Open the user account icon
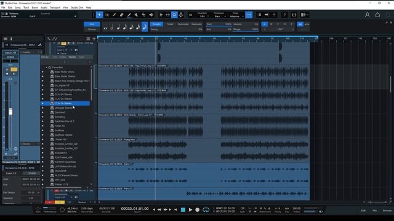Image resolution: width=394 pixels, height=221 pixels. (x=367, y=15)
